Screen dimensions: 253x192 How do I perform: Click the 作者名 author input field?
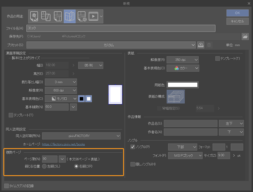pyautogui.click(x=191, y=132)
